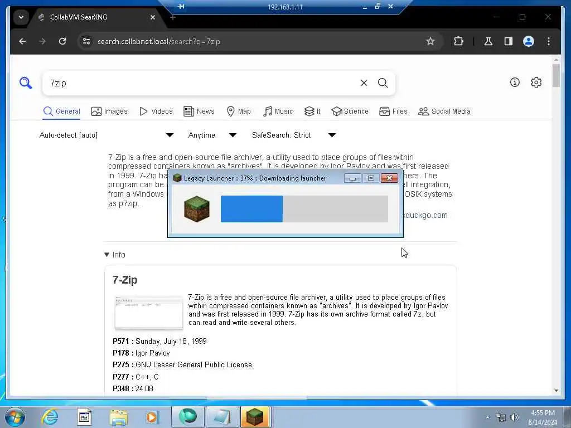Screen dimensions: 571x428
Task: Minimize the Legacy Launcher window
Action: tap(352, 178)
